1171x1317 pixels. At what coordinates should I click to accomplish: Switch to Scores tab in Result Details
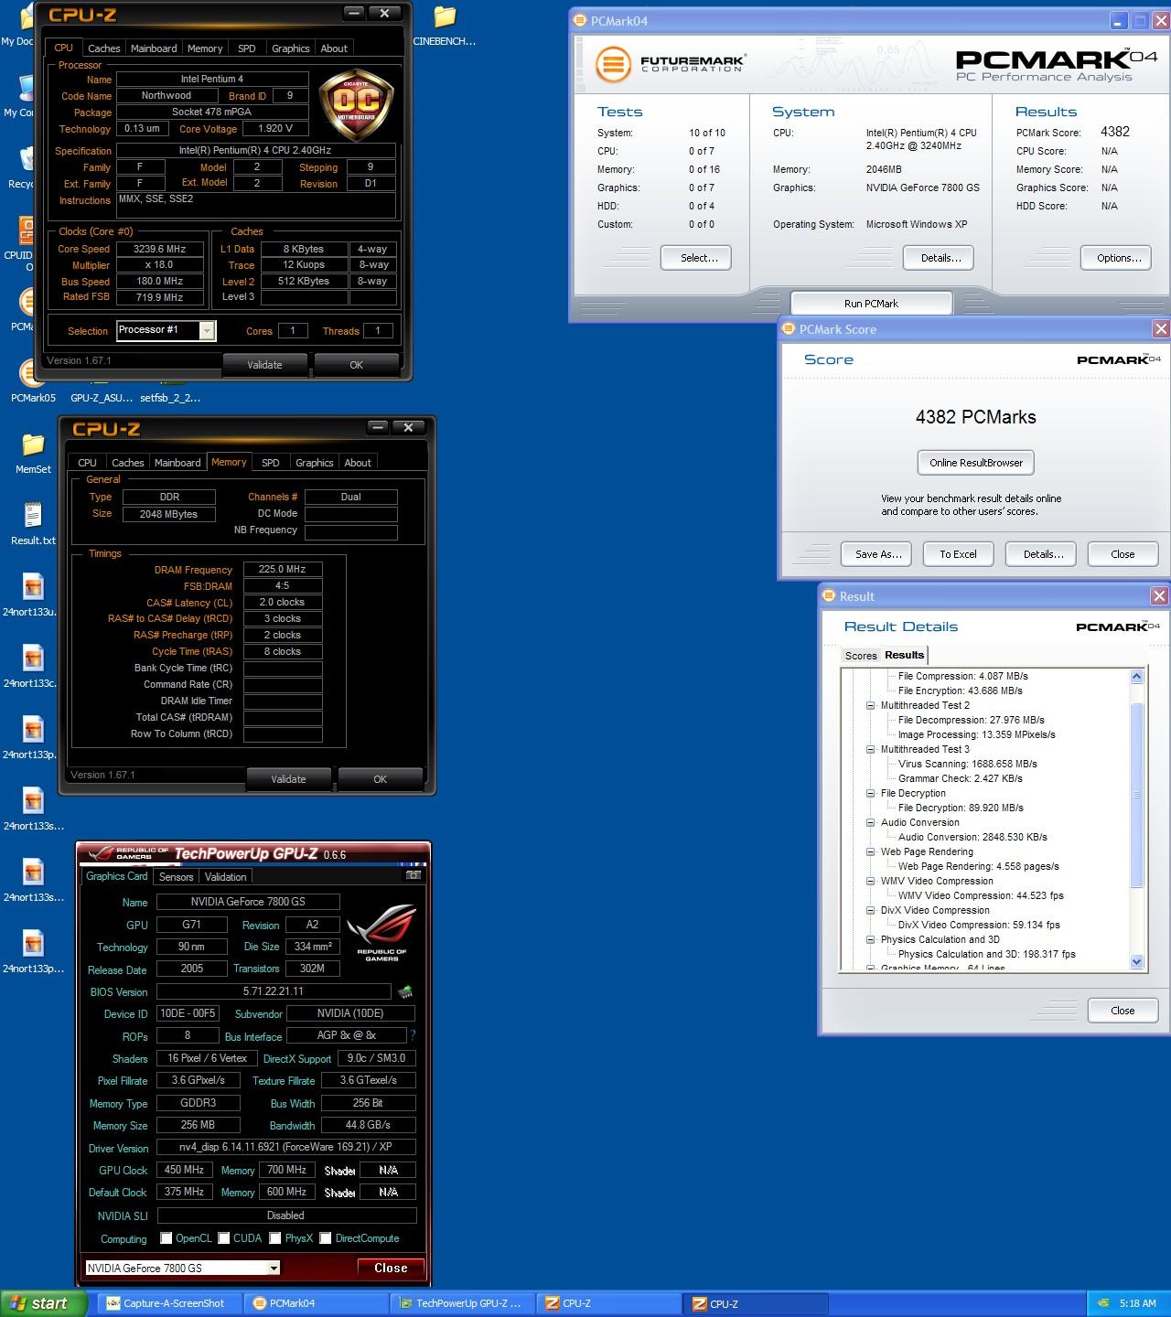tap(861, 656)
